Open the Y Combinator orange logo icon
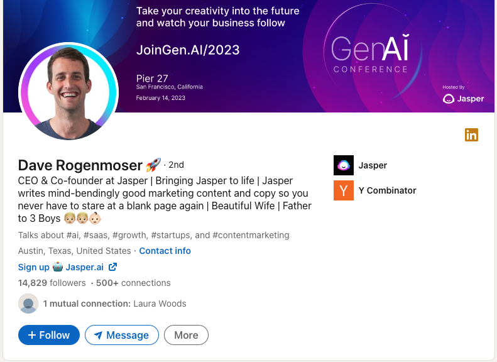 [x=344, y=190]
